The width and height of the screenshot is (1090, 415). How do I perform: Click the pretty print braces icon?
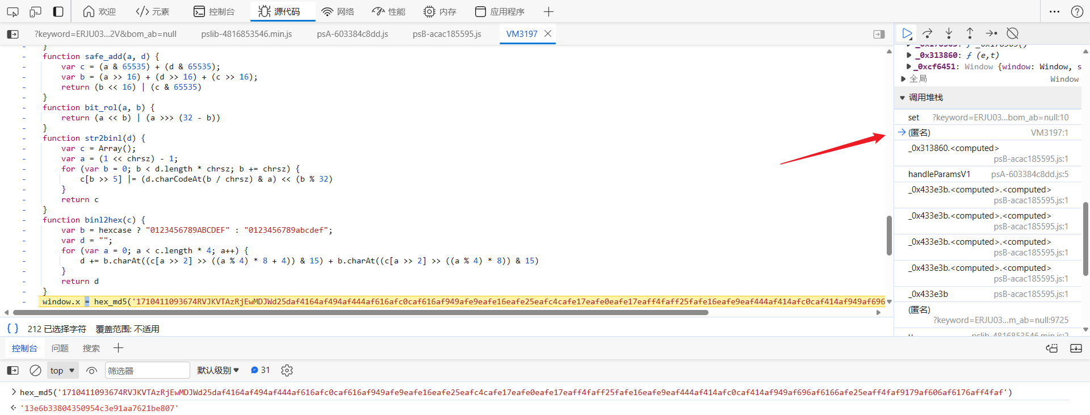coord(12,328)
